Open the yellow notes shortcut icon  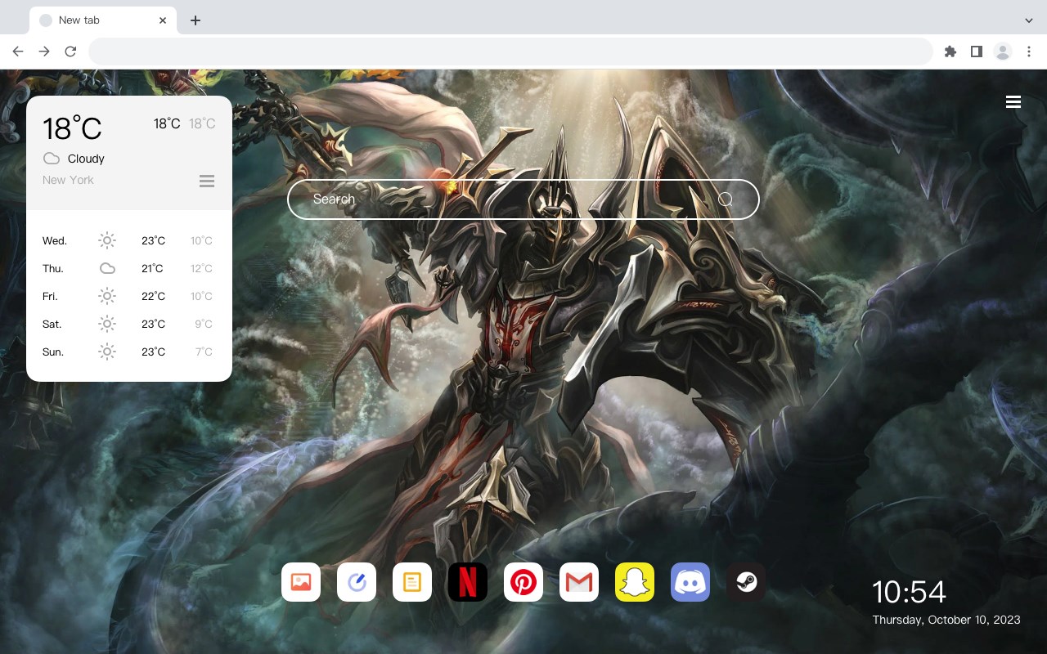412,582
